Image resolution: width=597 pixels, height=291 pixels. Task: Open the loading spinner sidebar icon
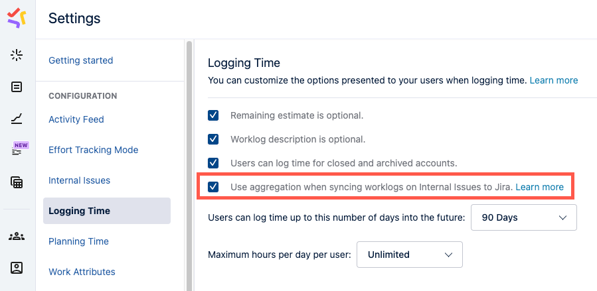17,55
